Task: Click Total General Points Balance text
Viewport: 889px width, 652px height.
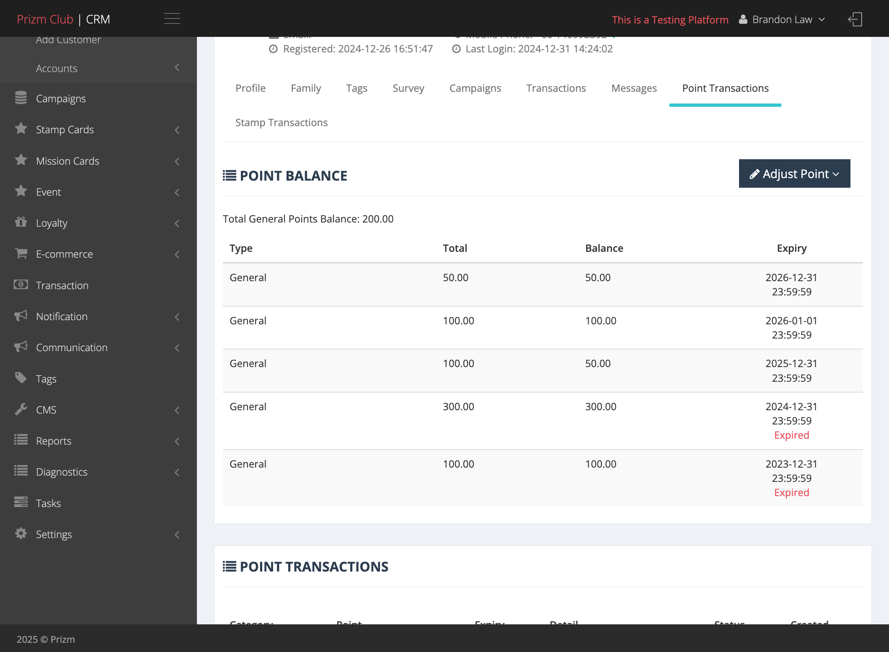Action: pos(308,219)
